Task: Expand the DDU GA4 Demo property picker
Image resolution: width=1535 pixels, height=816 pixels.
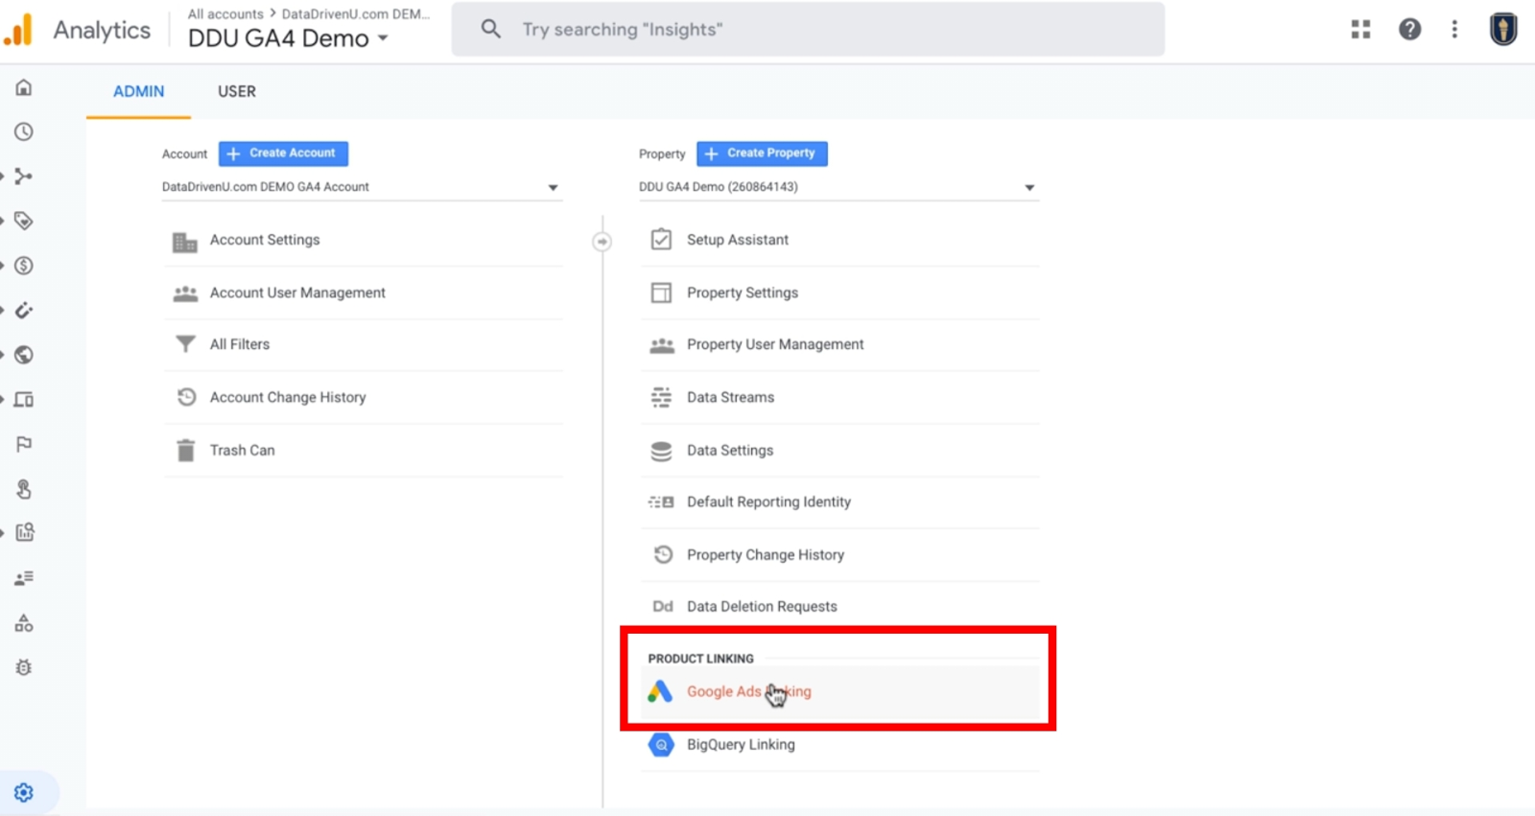Action: click(x=288, y=38)
